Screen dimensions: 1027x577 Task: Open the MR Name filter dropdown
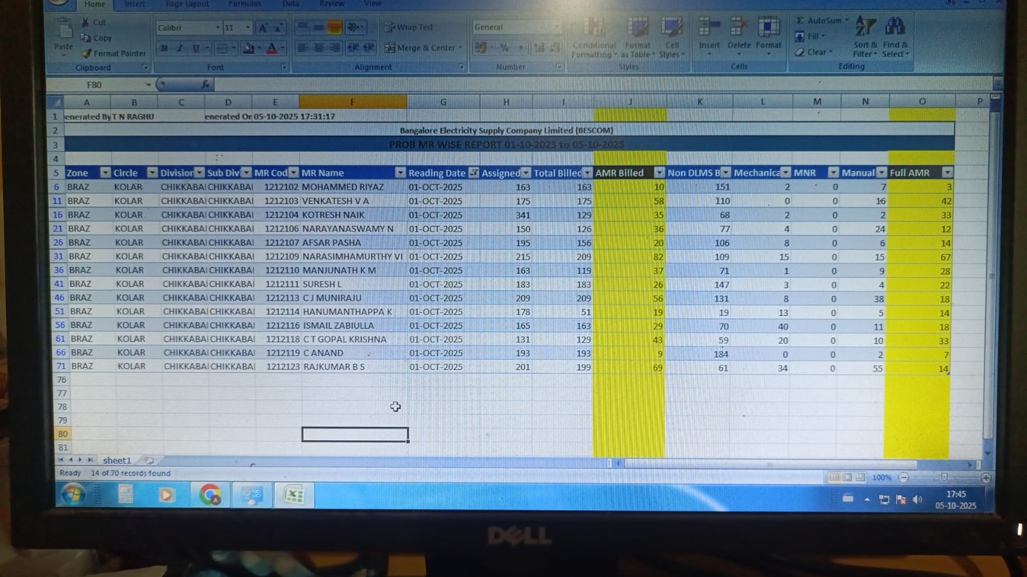(x=400, y=173)
